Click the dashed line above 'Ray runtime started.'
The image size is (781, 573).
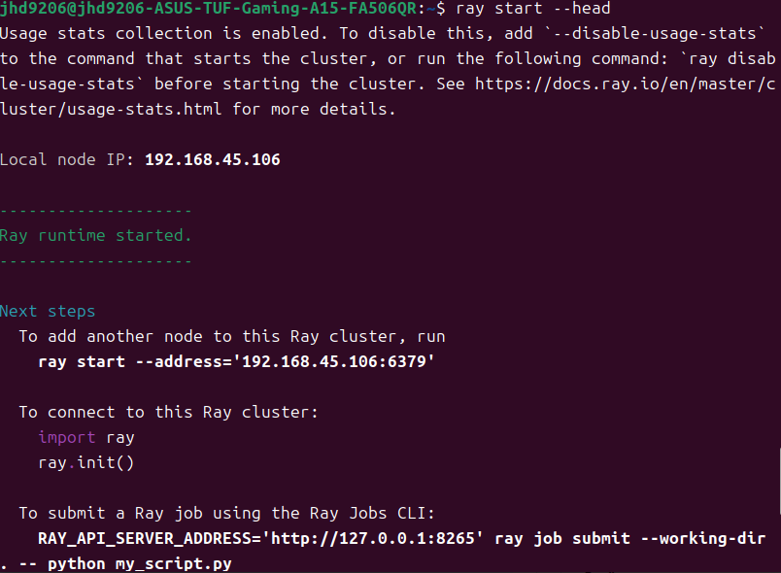point(95,210)
